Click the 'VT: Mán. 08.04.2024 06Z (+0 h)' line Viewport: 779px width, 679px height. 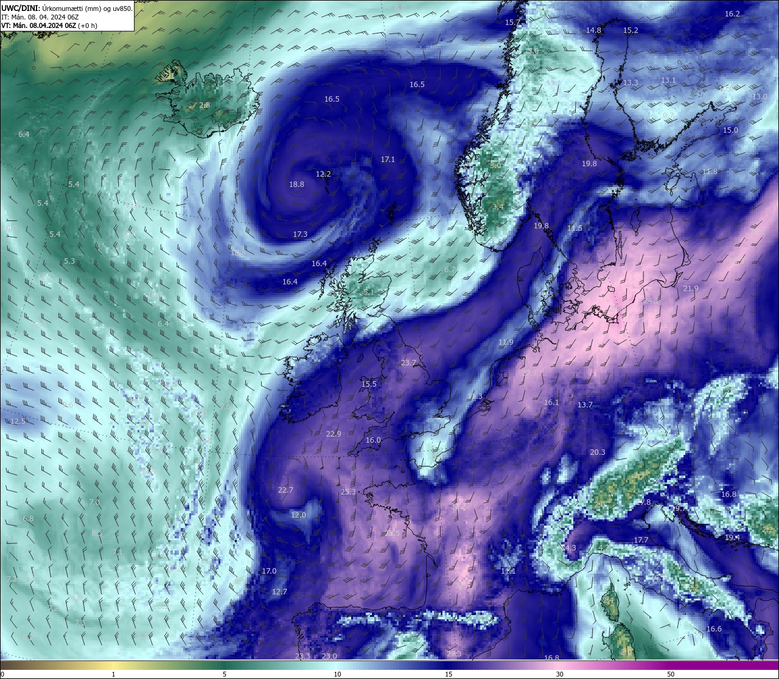click(49, 26)
